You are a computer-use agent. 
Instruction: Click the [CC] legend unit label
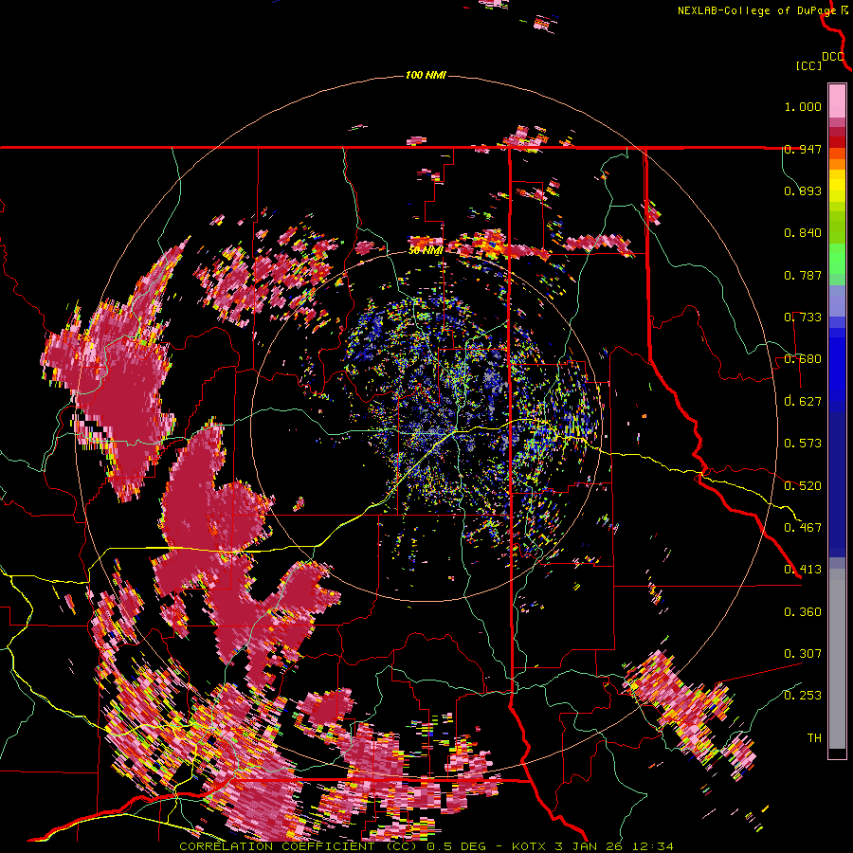pos(809,65)
